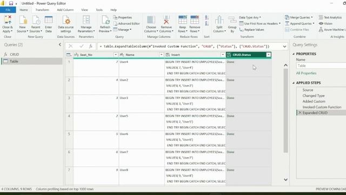Switch to the Transform tab

(42, 10)
